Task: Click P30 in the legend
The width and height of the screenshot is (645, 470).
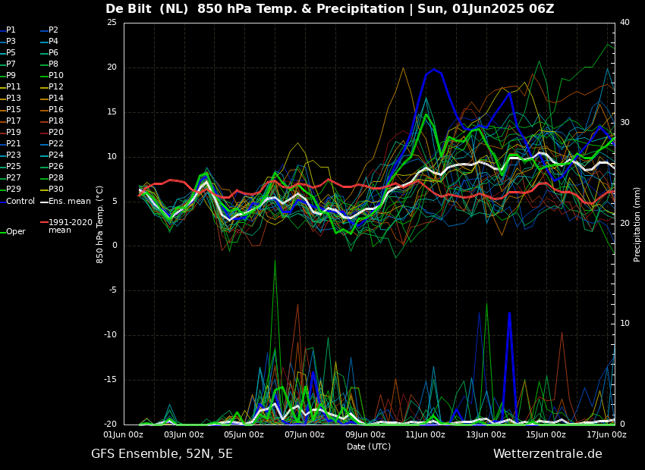Action: tap(52, 190)
